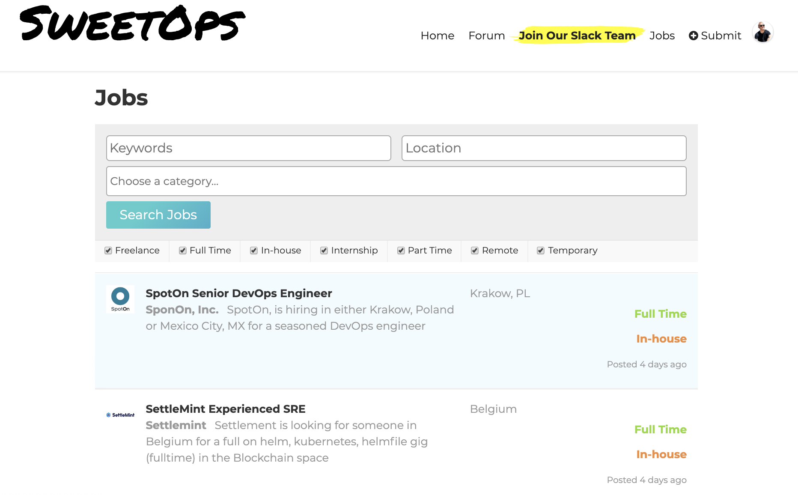Open SpotOn Senior DevOps Engineer listing
This screenshot has height=495, width=798.
tap(239, 293)
